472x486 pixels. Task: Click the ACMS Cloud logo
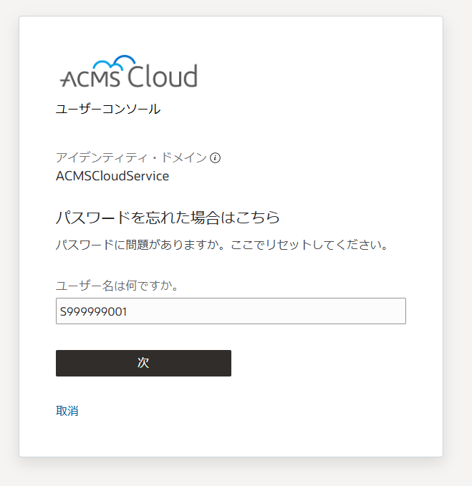(129, 72)
